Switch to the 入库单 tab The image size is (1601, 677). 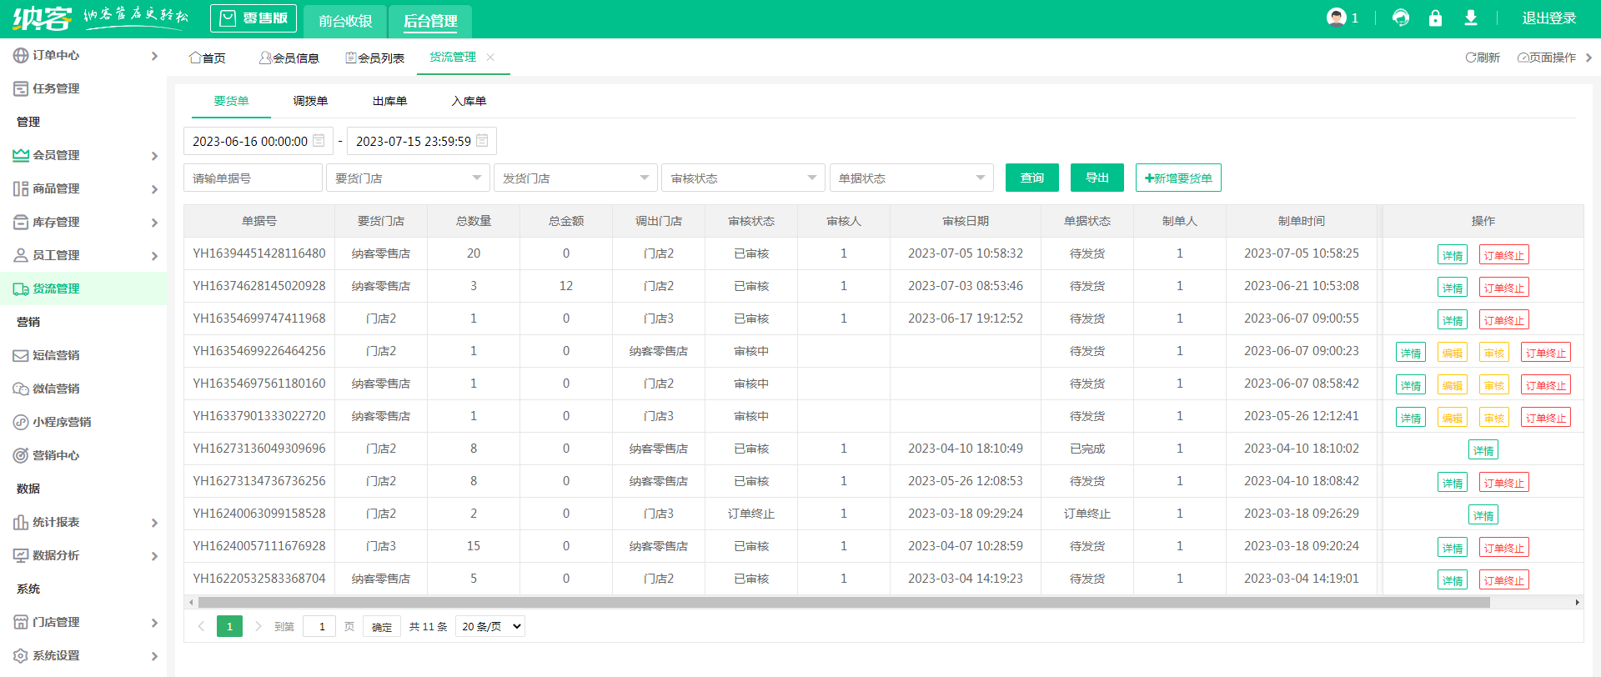pos(469,101)
